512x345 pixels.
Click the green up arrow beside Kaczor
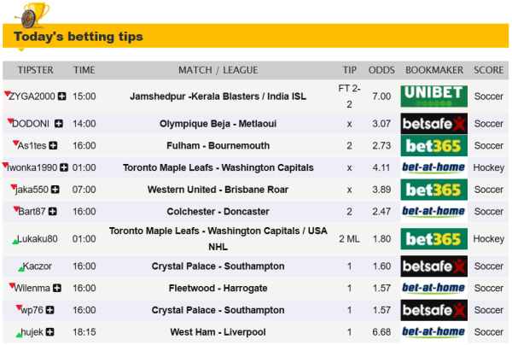pos(19,269)
